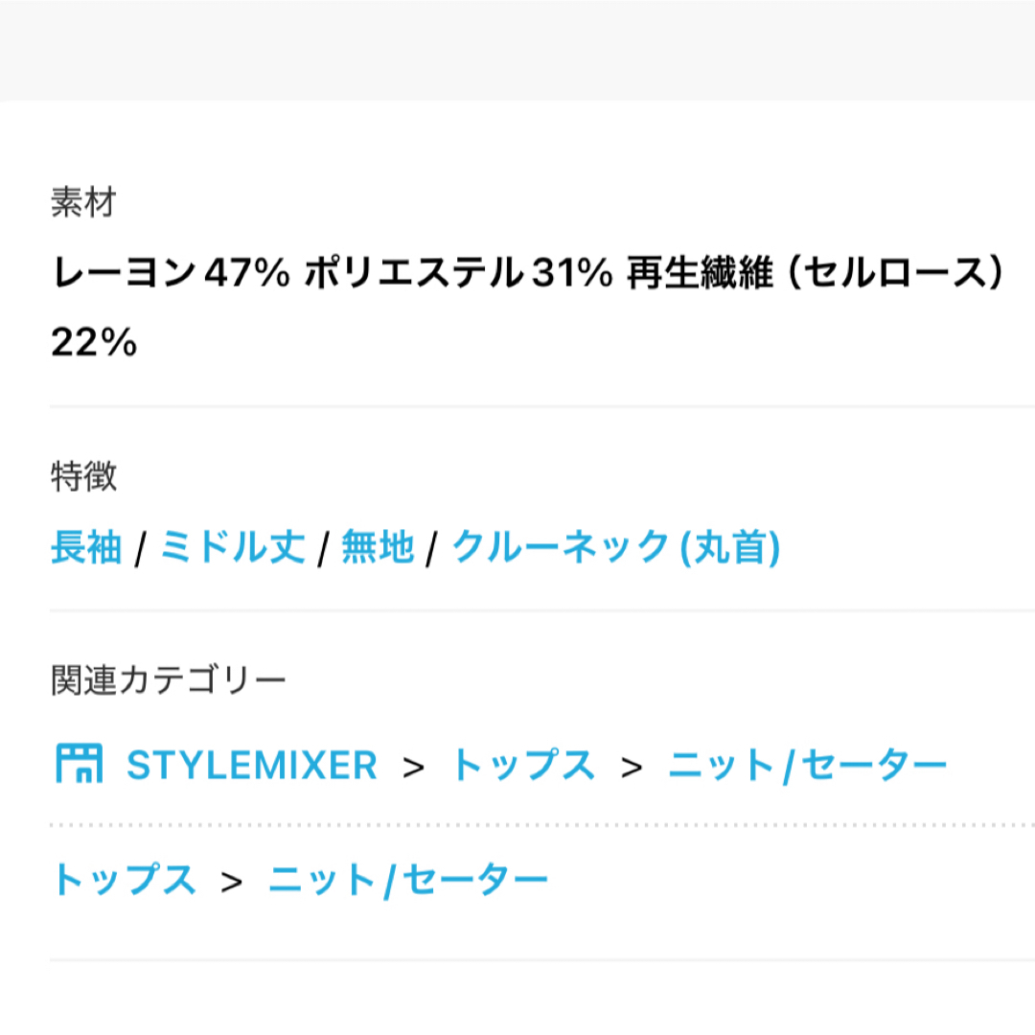Select トップス in the bottom category row
The image size is (1035, 1035).
[x=124, y=880]
